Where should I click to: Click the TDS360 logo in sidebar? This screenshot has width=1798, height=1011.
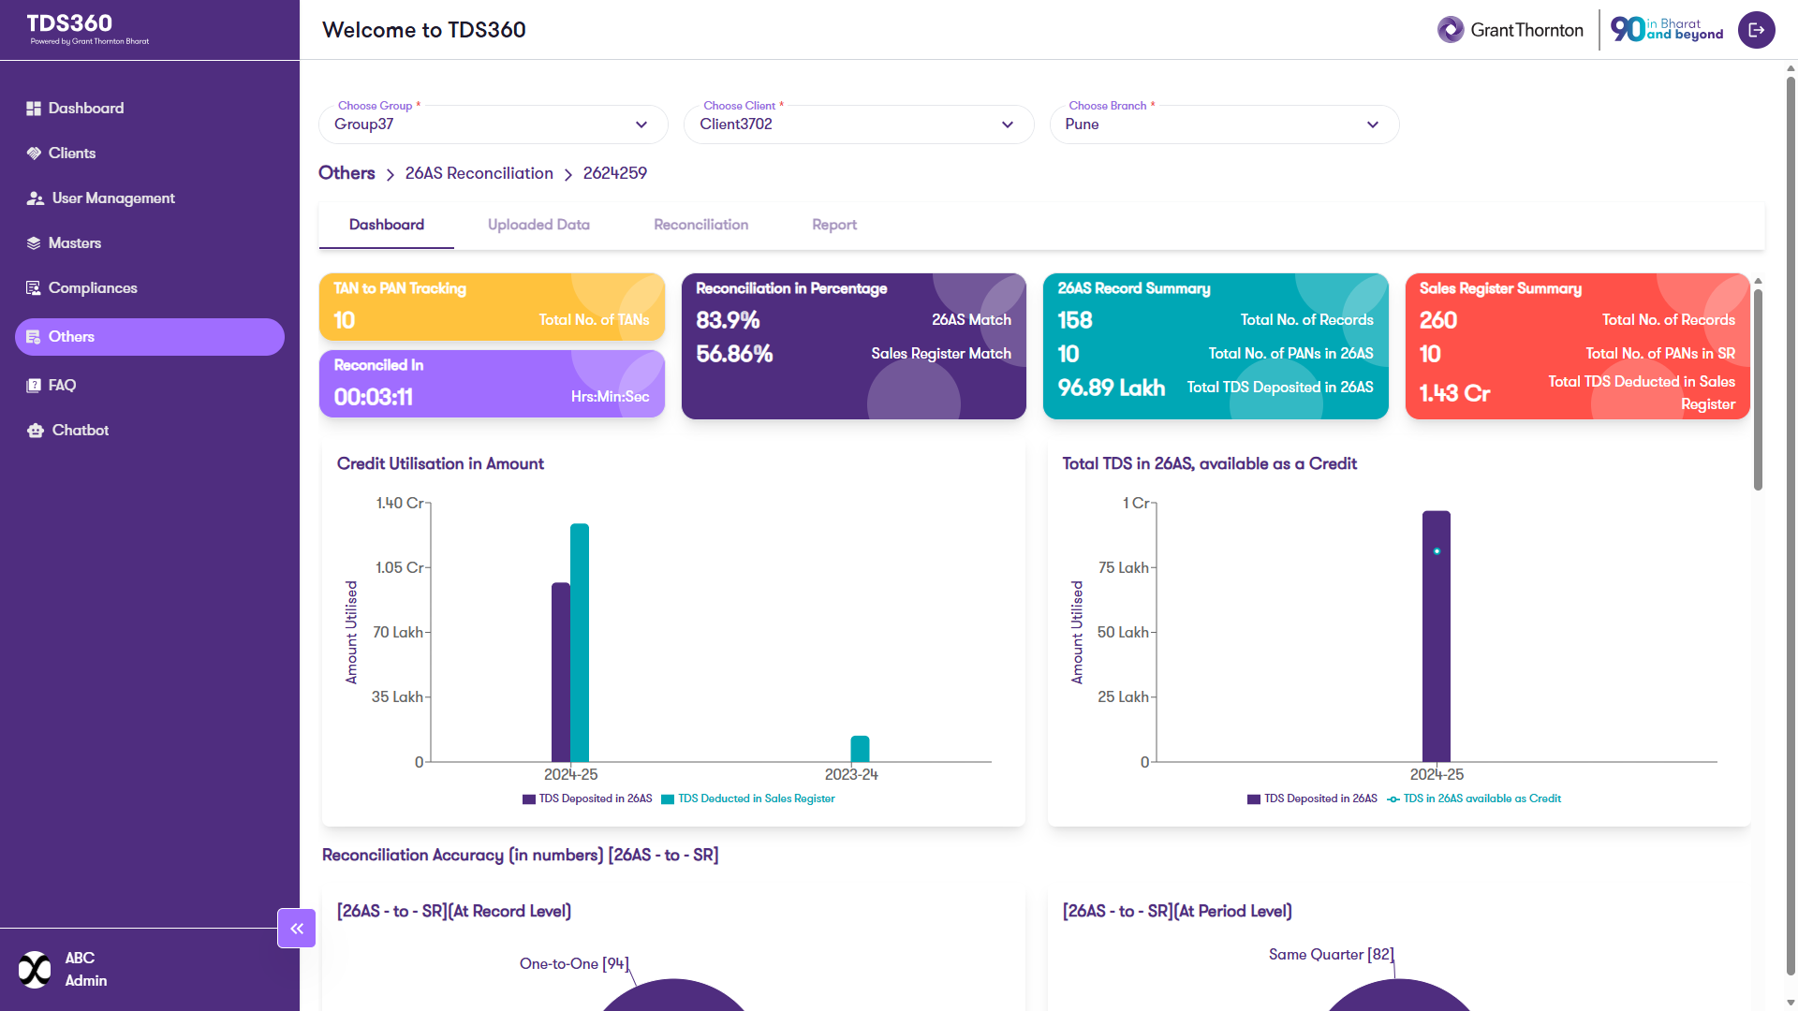tap(88, 28)
